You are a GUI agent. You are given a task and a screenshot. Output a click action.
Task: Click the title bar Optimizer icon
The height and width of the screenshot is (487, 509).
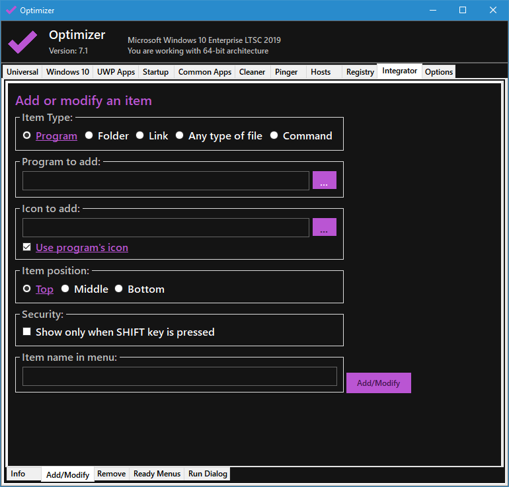pos(11,10)
